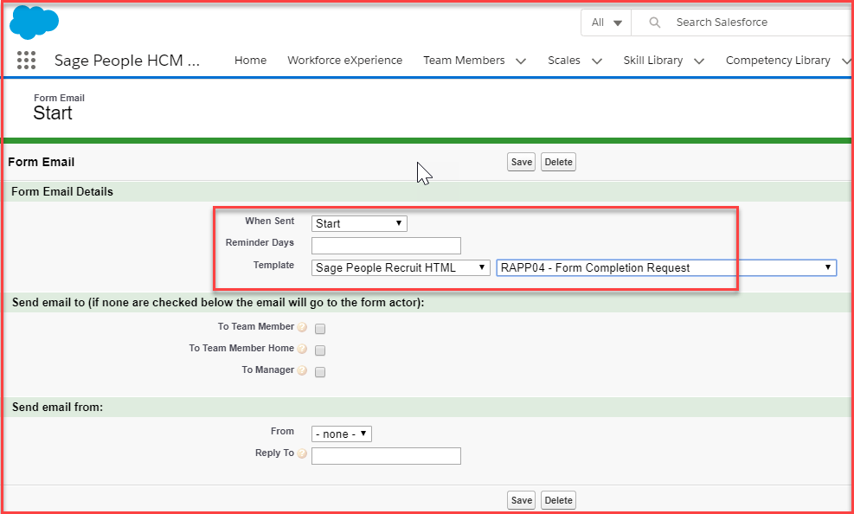The width and height of the screenshot is (854, 514).
Task: Click help icon next to To Manager
Action: 302,371
